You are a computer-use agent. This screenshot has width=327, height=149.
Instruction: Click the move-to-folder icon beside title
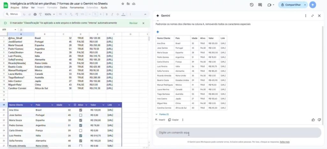tap(128, 4)
